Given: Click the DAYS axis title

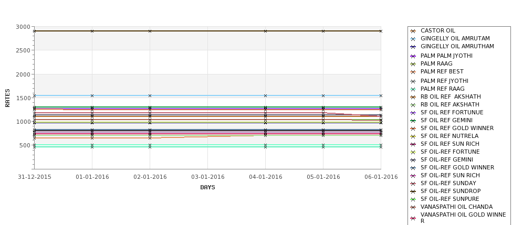Looking at the screenshot, I should tap(207, 187).
